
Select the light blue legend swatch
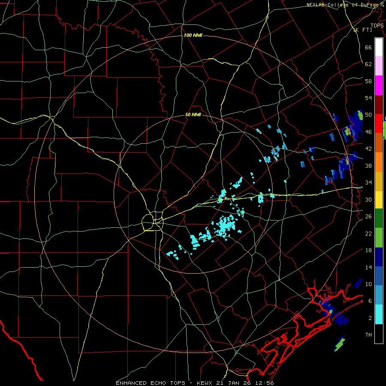click(x=379, y=295)
